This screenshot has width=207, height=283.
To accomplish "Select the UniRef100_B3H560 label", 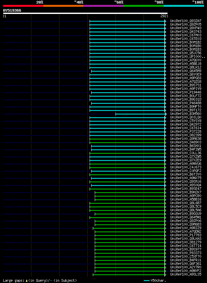I will pyautogui.click(x=186, y=114).
